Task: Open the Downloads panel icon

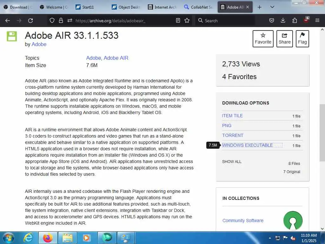Action: click(283, 20)
